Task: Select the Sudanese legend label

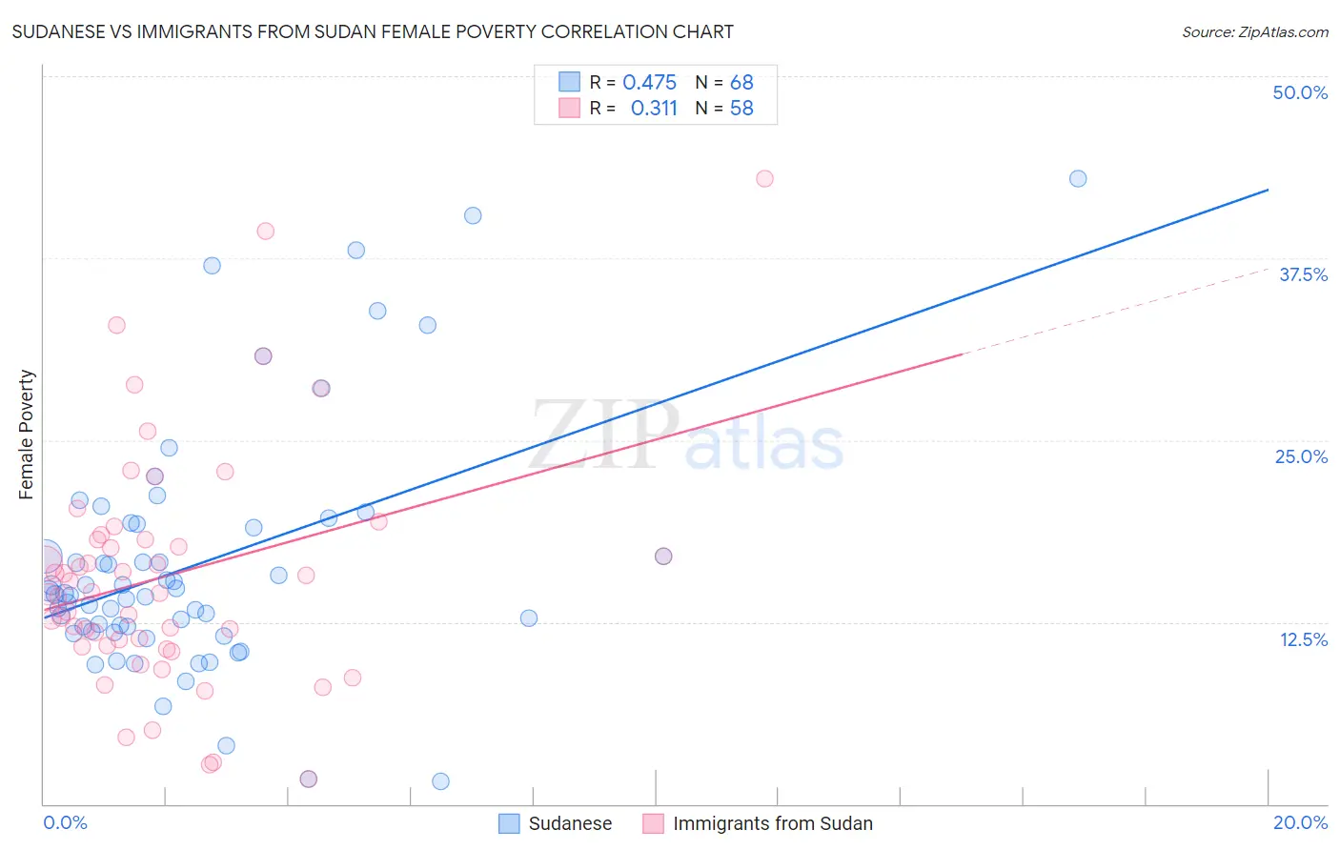Action: tap(570, 823)
